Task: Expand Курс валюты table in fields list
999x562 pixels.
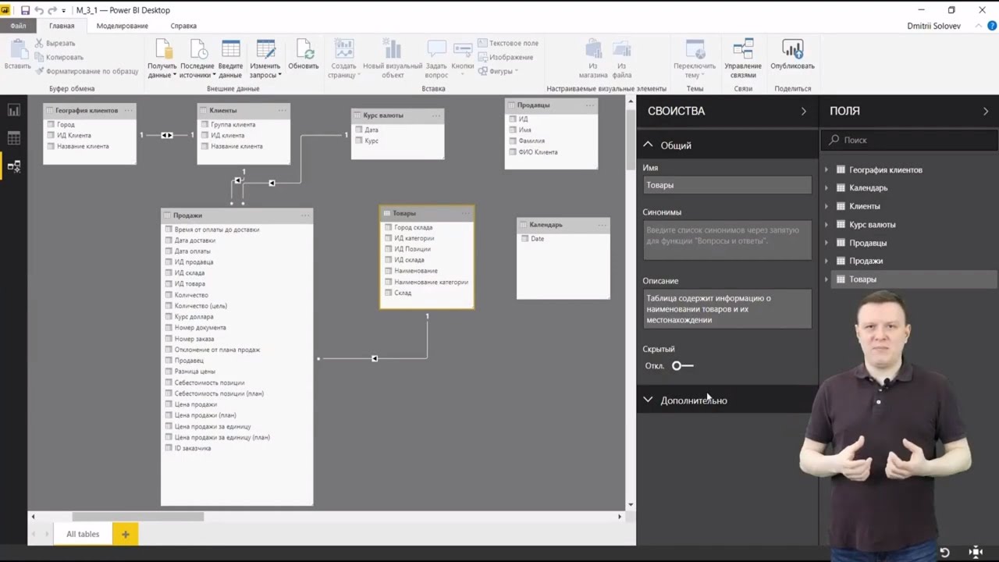Action: (827, 224)
